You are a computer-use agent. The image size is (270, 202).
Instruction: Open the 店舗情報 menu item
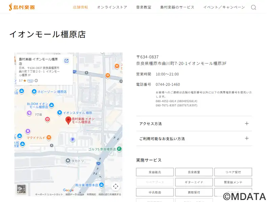click(80, 7)
